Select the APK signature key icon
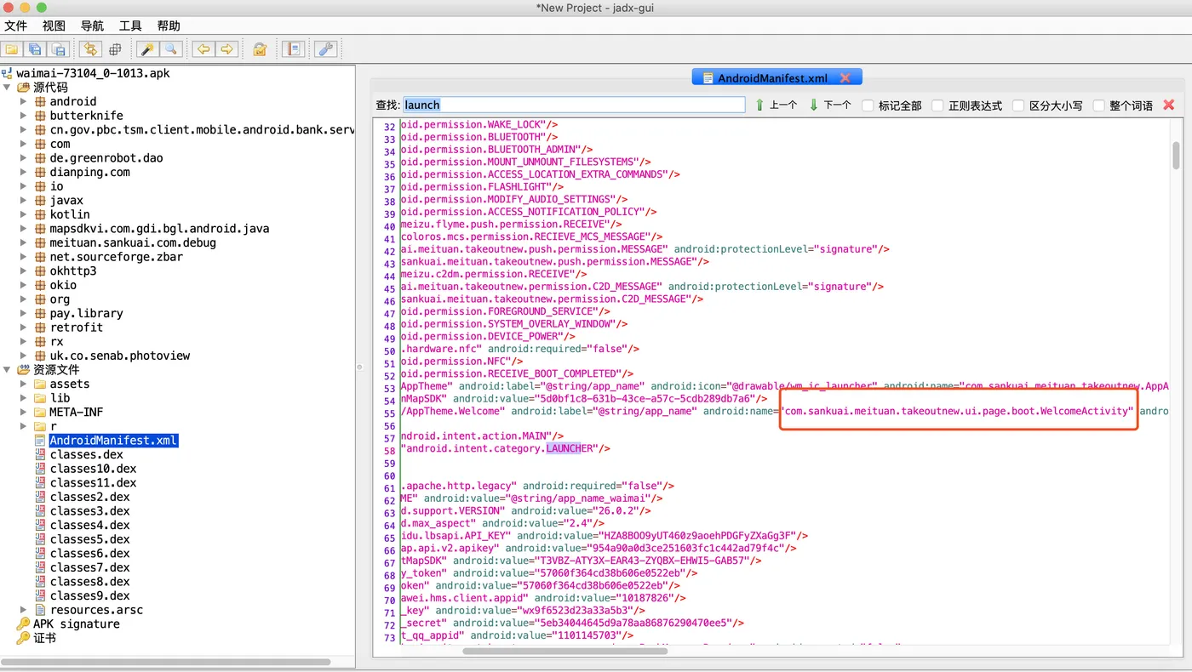The image size is (1192, 672). point(23,624)
